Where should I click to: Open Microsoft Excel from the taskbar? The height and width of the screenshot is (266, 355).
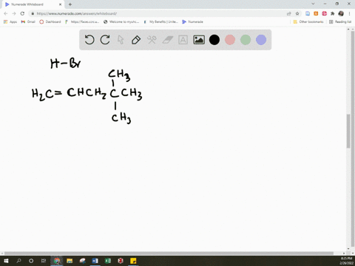pyautogui.click(x=108, y=261)
